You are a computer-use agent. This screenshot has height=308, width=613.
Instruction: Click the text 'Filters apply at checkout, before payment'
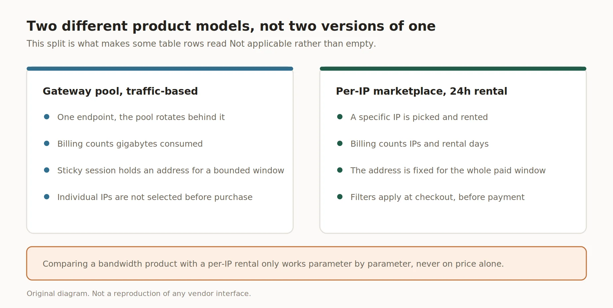click(x=437, y=197)
